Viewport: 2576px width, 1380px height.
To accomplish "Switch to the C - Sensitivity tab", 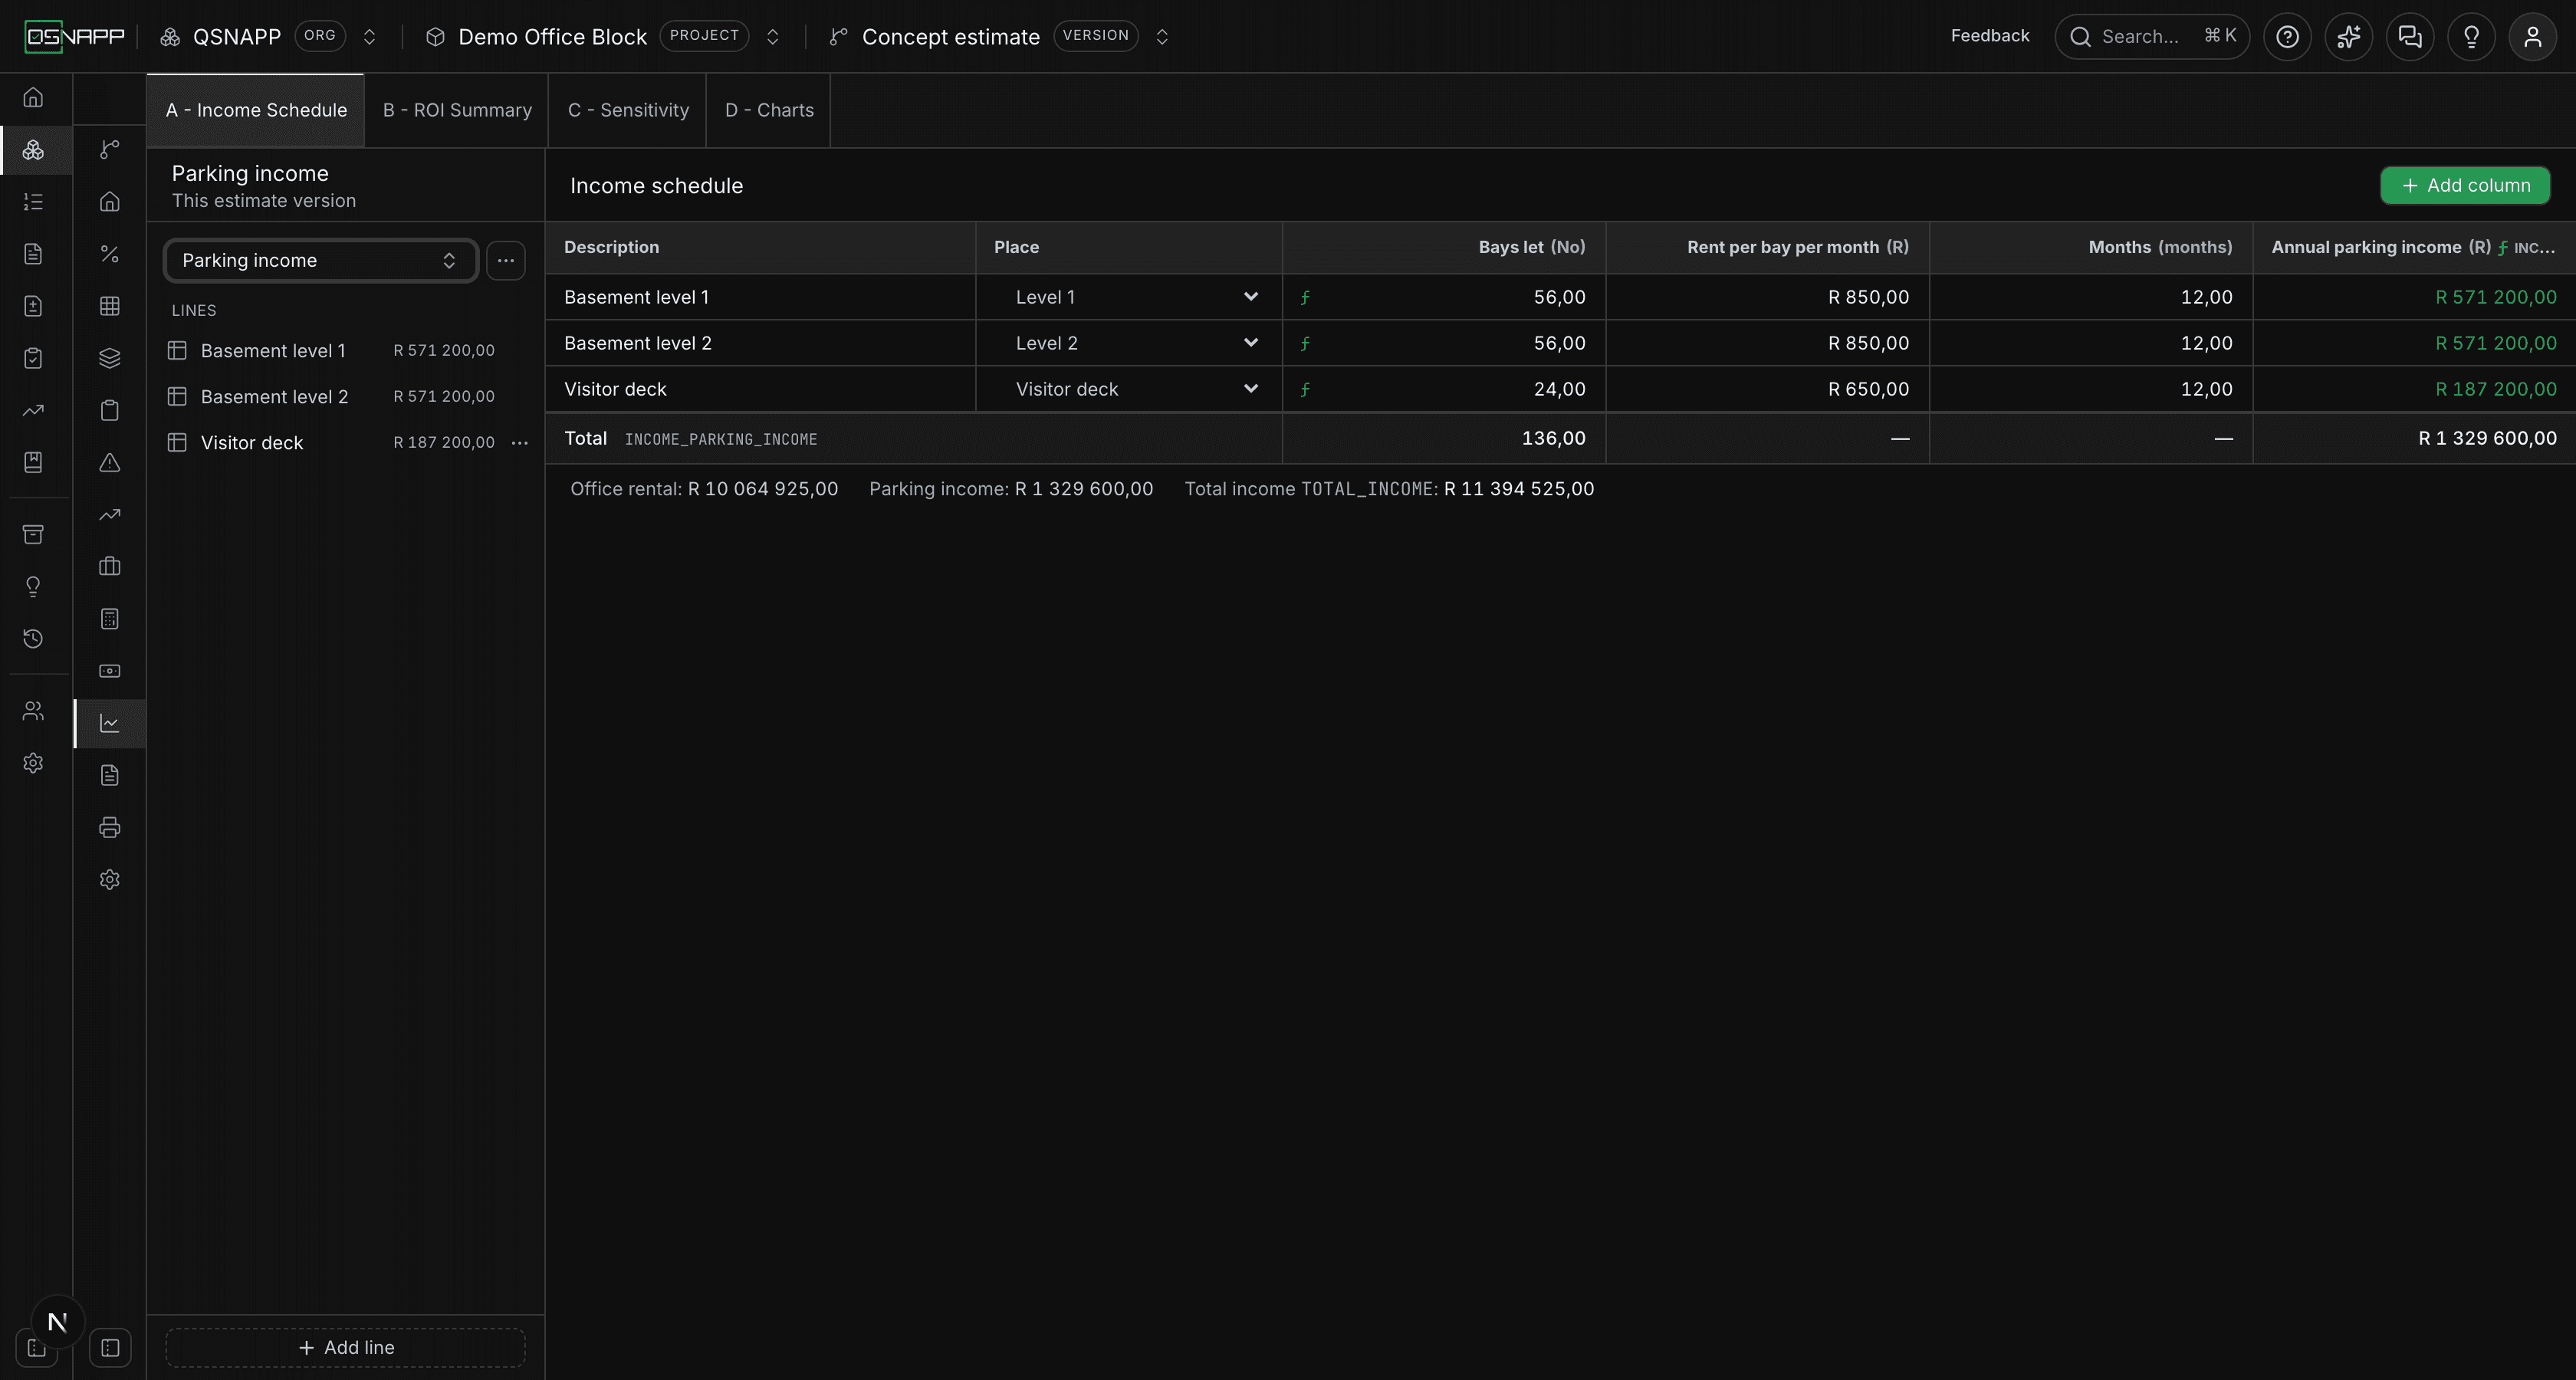I will (628, 110).
